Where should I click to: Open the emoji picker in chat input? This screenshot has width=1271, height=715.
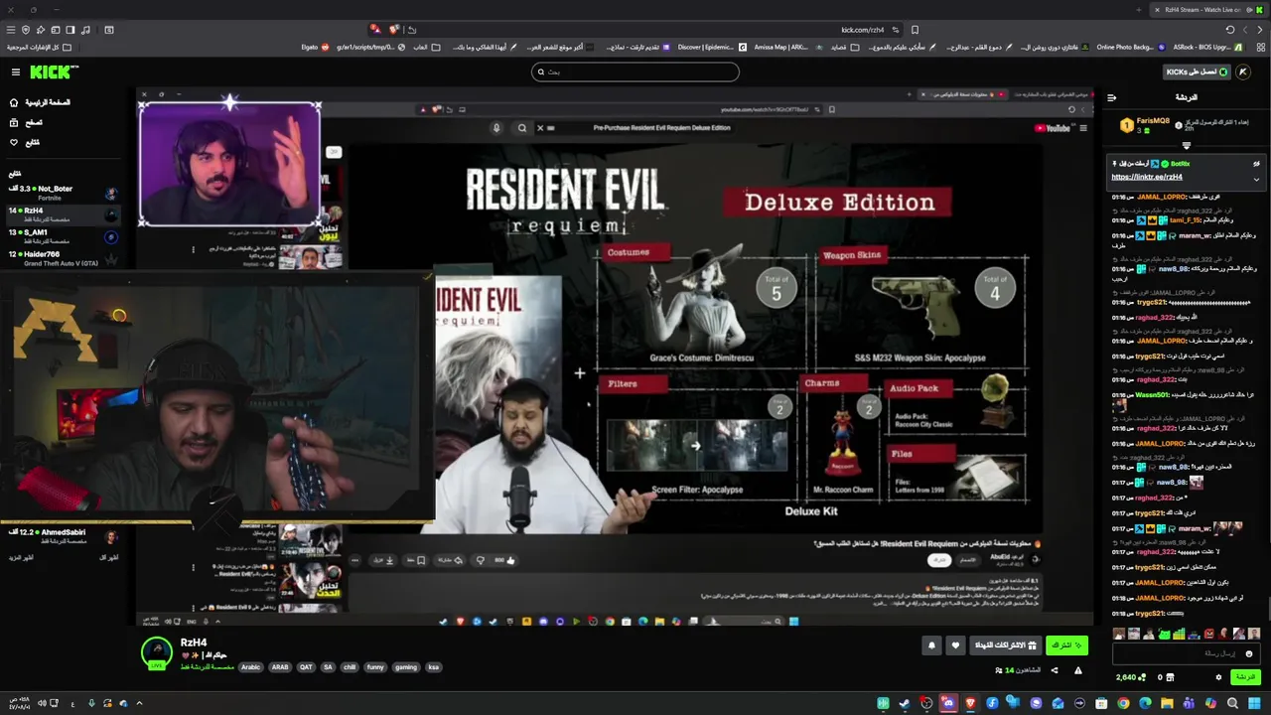(x=1249, y=653)
